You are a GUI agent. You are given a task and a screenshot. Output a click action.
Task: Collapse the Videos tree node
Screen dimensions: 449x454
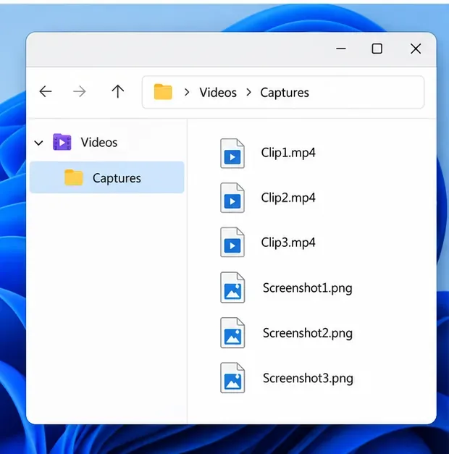tap(38, 143)
